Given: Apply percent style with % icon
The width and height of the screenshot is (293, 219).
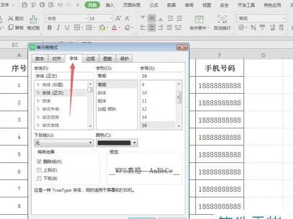Looking at the screenshot, I should click(253, 27).
